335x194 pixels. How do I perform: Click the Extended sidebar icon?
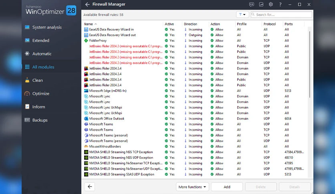tap(27, 40)
